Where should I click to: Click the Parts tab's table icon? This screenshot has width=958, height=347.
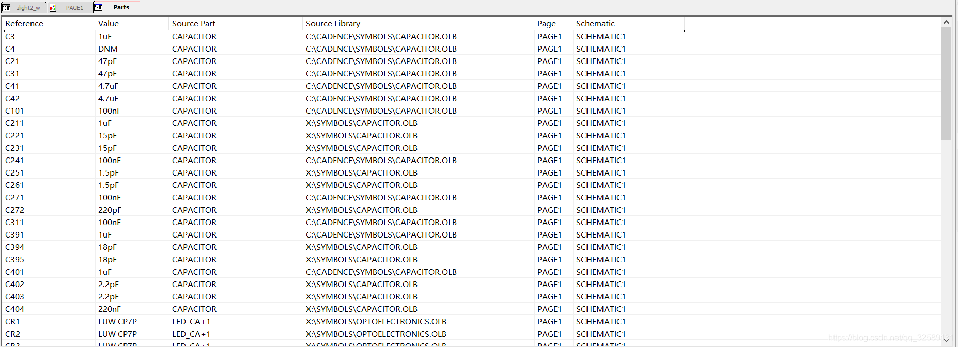[98, 7]
